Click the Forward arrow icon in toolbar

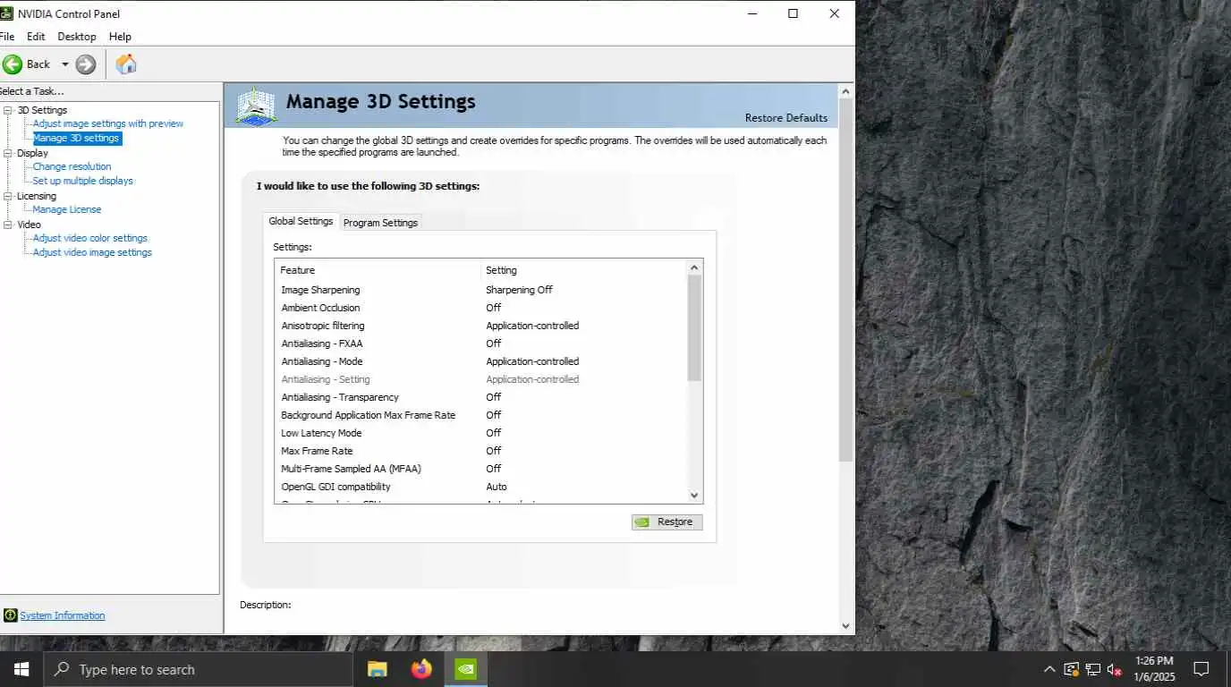pos(86,64)
